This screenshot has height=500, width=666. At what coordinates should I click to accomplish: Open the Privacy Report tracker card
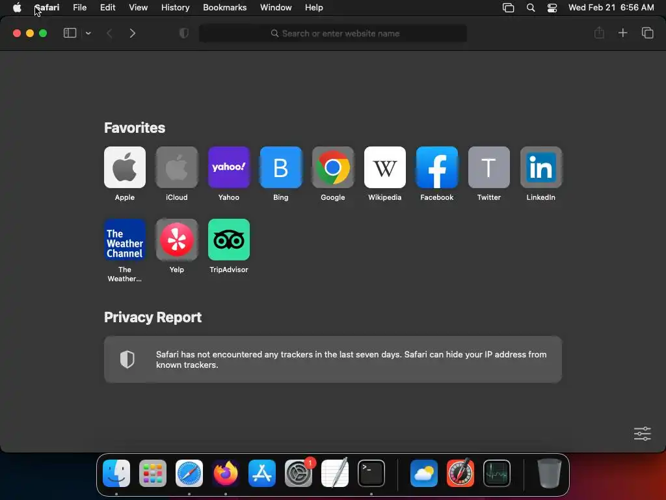[x=333, y=359]
